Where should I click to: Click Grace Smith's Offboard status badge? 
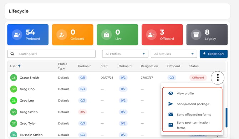coord(198,78)
